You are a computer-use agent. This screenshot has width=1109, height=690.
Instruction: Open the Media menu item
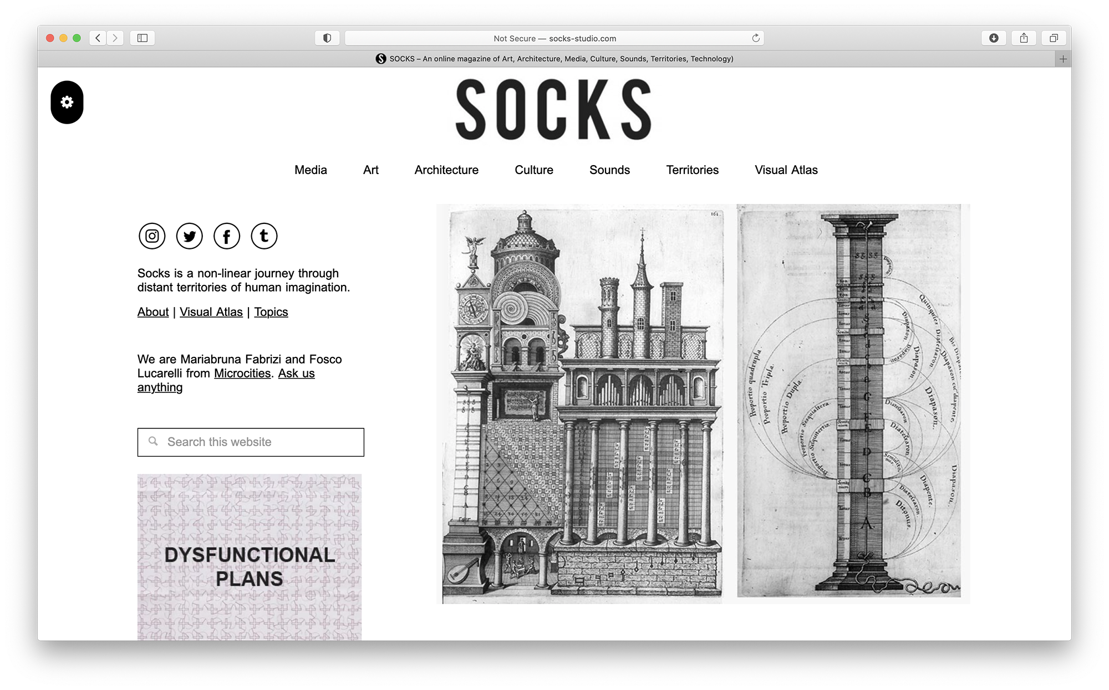pos(311,170)
